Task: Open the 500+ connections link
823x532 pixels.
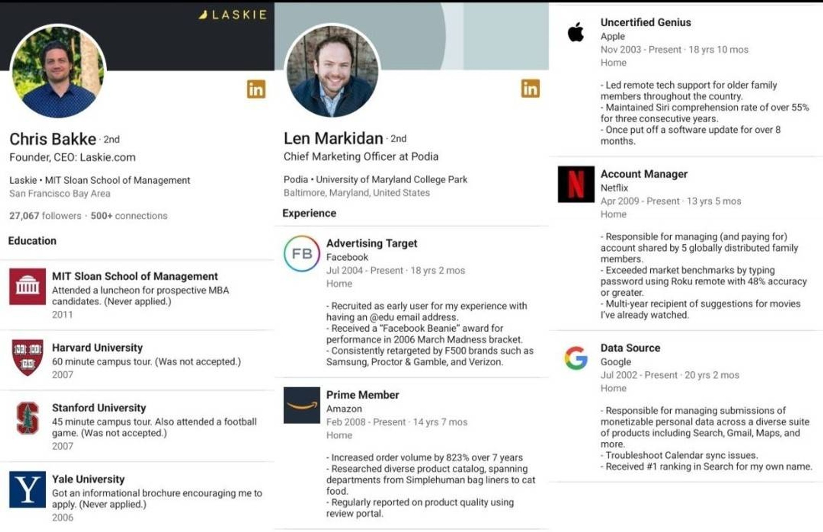Action: pos(129,216)
